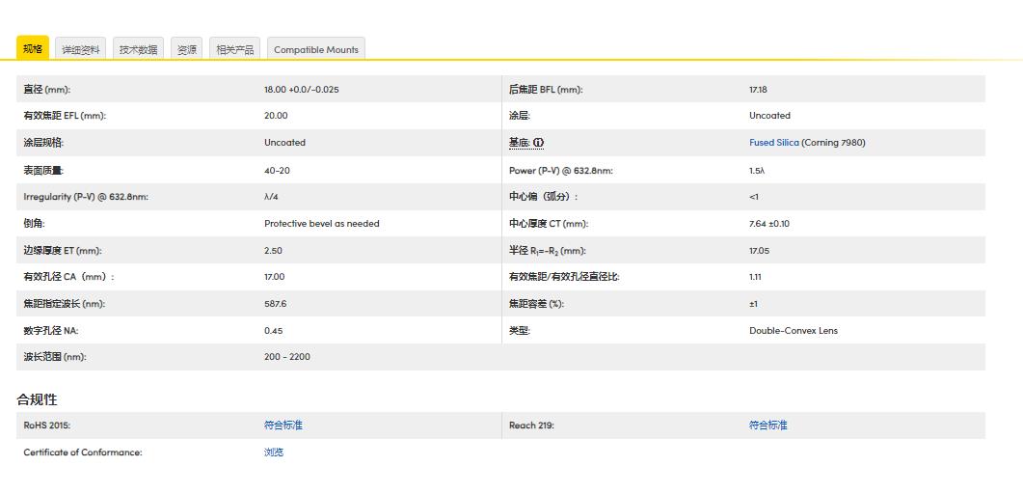The width and height of the screenshot is (1023, 494).
Task: Click the 合规性 section heading
Action: (37, 399)
